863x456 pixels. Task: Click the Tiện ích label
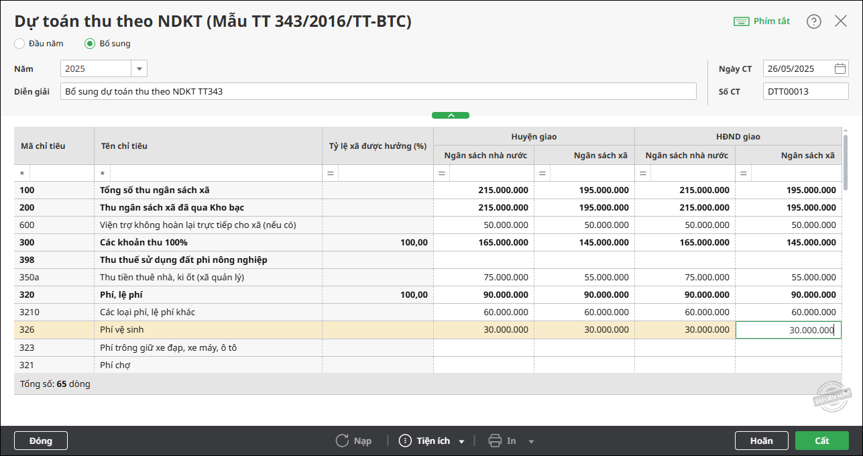(x=433, y=441)
